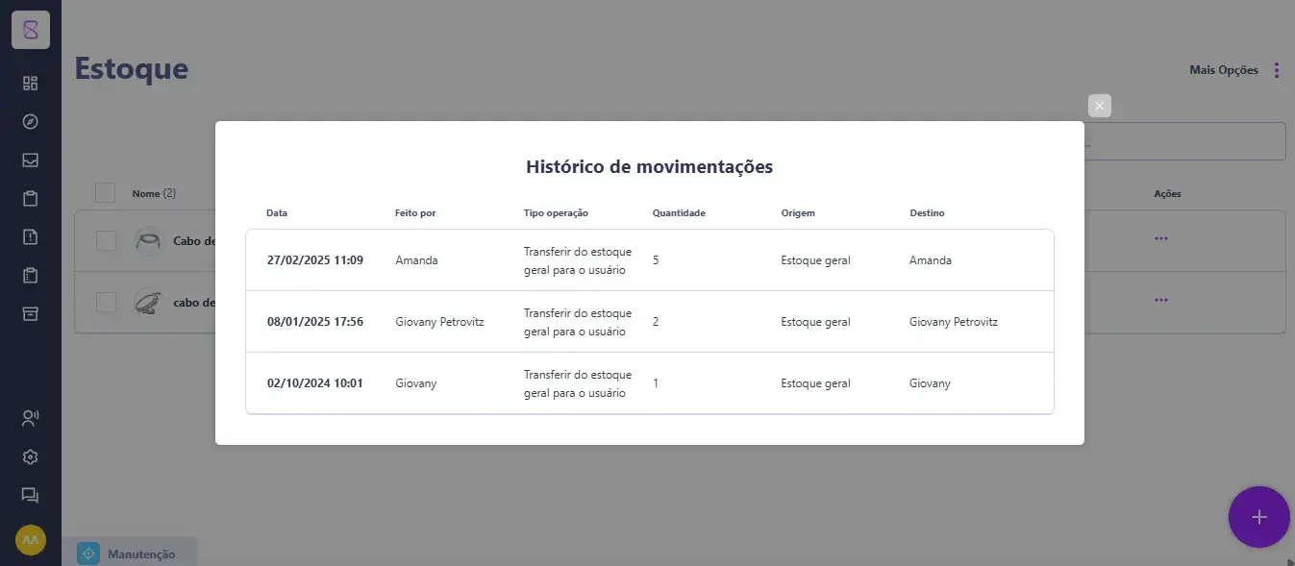
Task: Open the Manutenção tab at bottom
Action: 129,554
